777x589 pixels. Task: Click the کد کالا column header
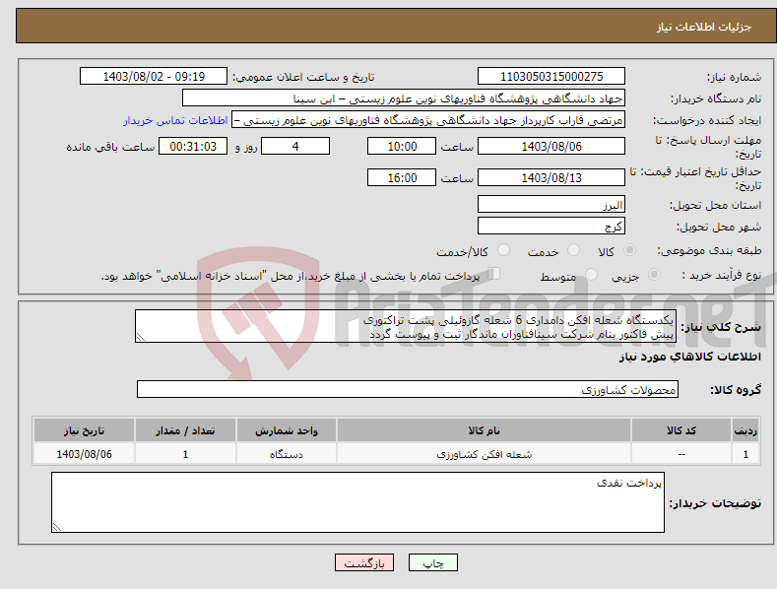[x=681, y=430]
